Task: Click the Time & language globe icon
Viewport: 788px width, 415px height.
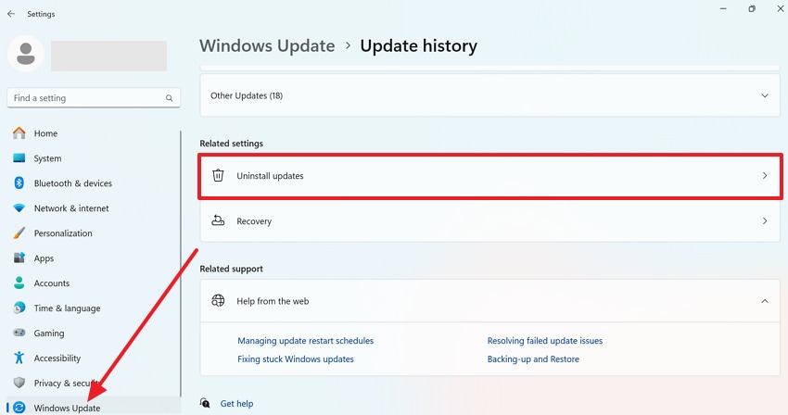Action: point(19,308)
